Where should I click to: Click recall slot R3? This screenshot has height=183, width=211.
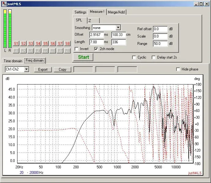tap(31, 51)
